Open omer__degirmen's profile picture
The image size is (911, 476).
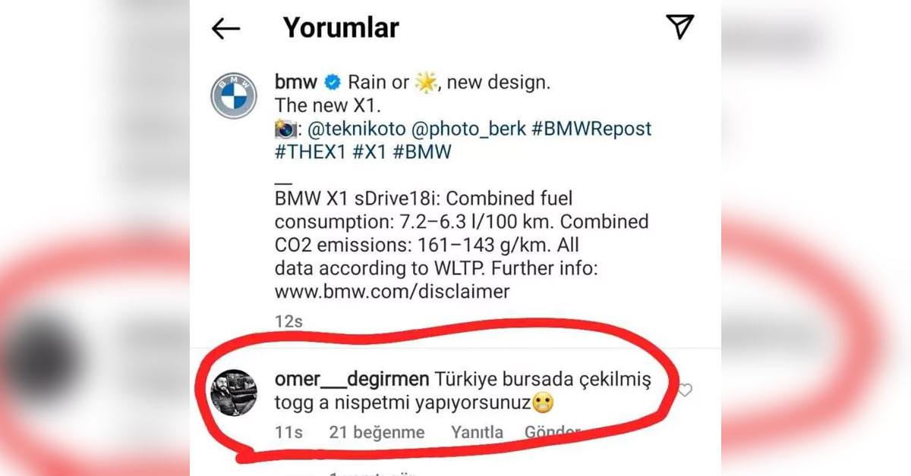(x=233, y=393)
